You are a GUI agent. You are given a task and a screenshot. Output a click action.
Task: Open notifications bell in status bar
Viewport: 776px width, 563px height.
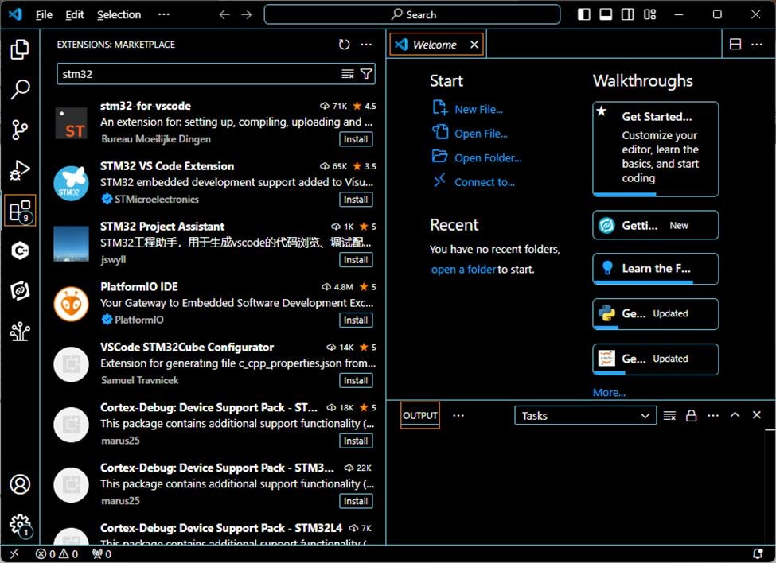coord(757,553)
